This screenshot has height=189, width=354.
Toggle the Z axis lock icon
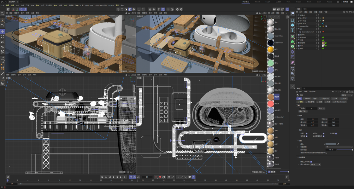(21, 9)
